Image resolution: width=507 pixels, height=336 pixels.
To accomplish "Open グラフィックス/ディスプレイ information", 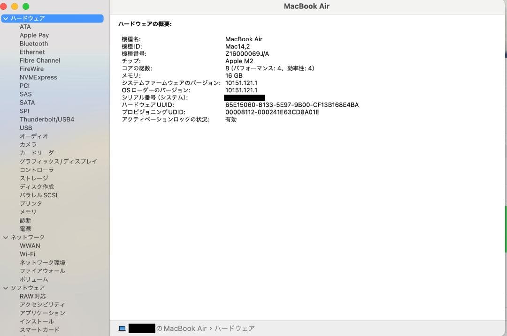I will (x=58, y=161).
